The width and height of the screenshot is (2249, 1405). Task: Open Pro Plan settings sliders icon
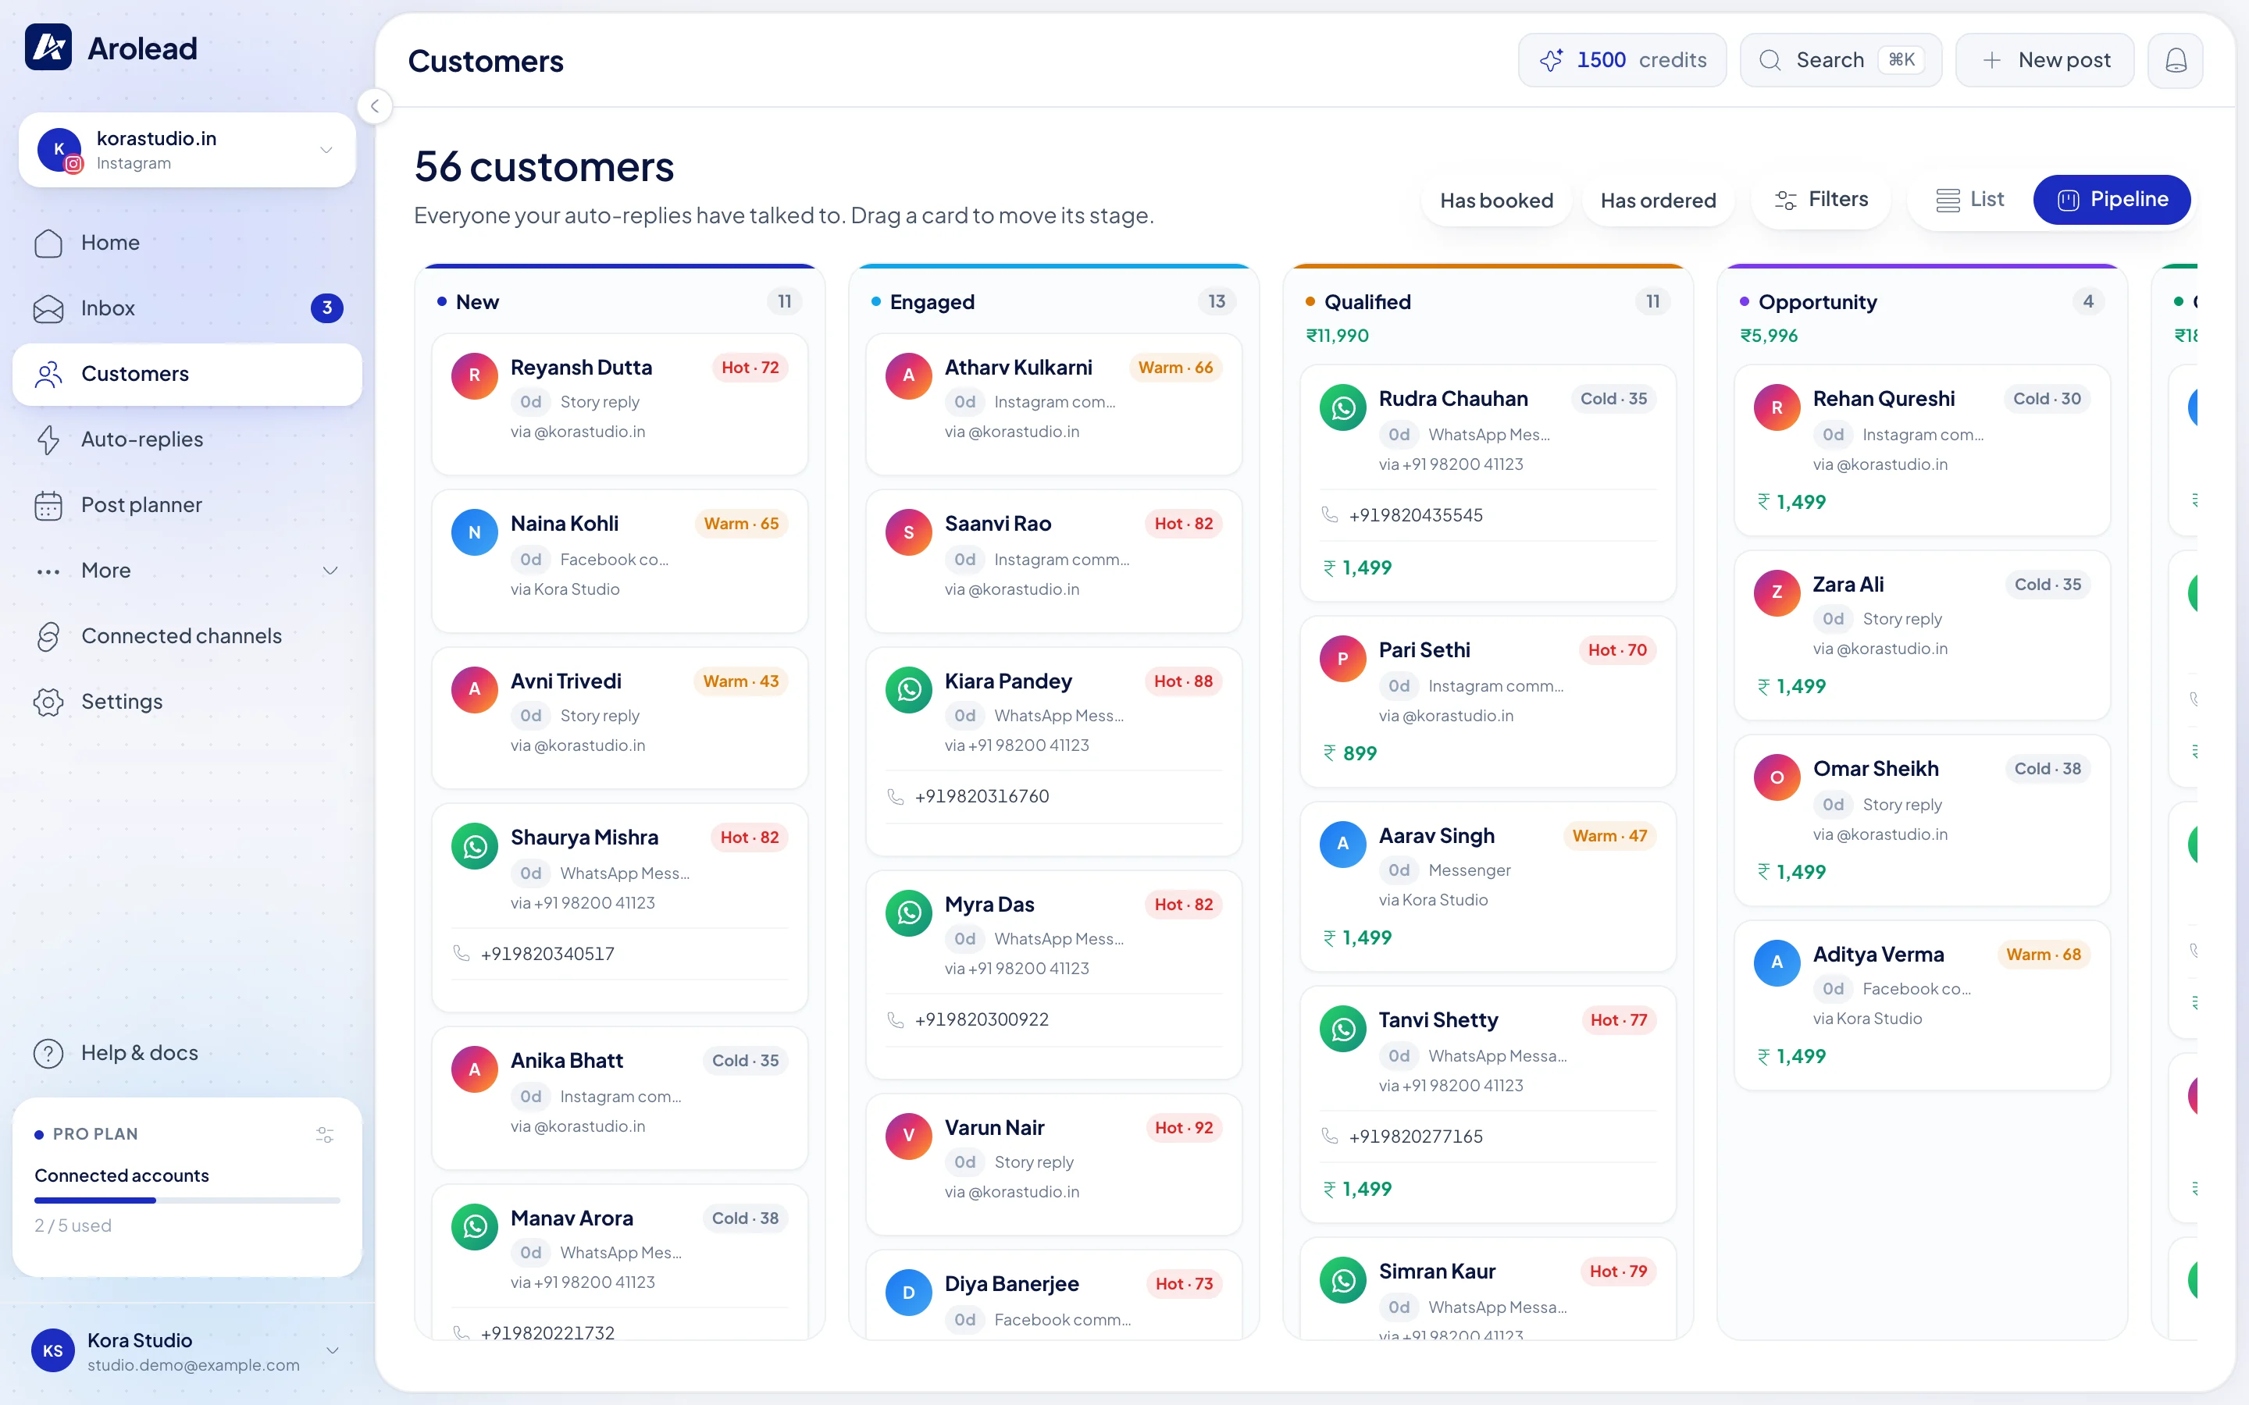click(324, 1135)
